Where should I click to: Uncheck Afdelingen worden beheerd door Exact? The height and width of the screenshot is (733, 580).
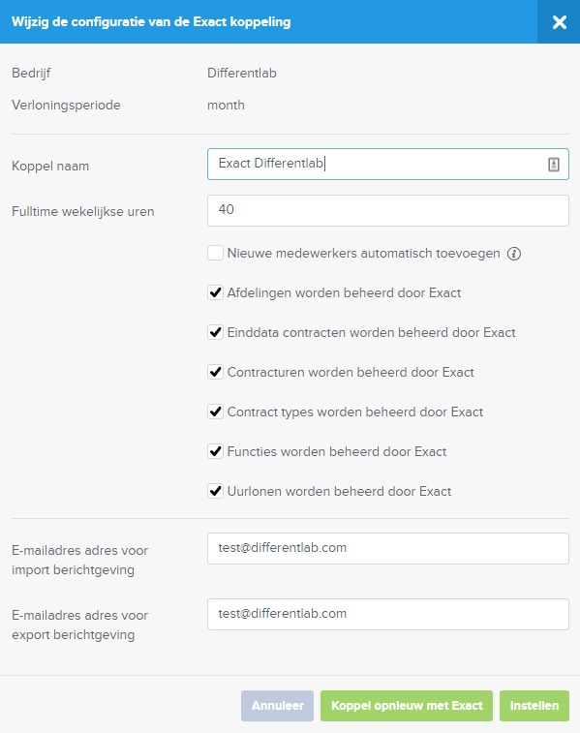click(215, 292)
